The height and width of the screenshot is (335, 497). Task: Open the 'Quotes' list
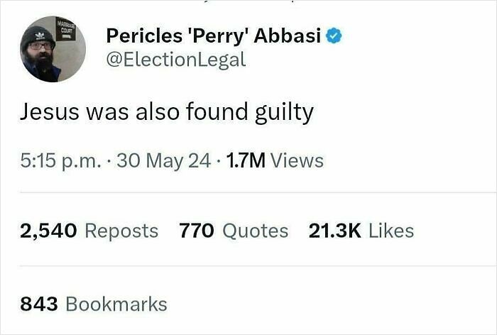pos(255,231)
